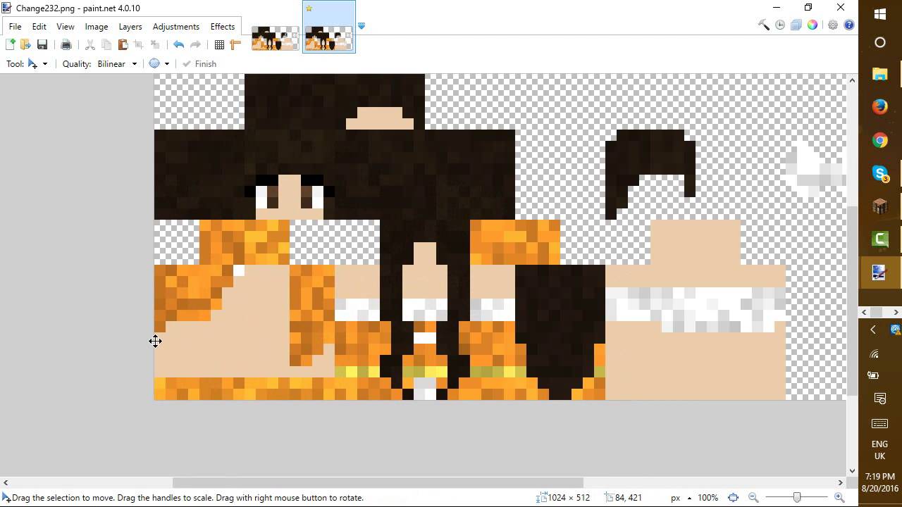The width and height of the screenshot is (902, 507).
Task: Open Cortana circle icon in taskbar
Action: (x=880, y=42)
